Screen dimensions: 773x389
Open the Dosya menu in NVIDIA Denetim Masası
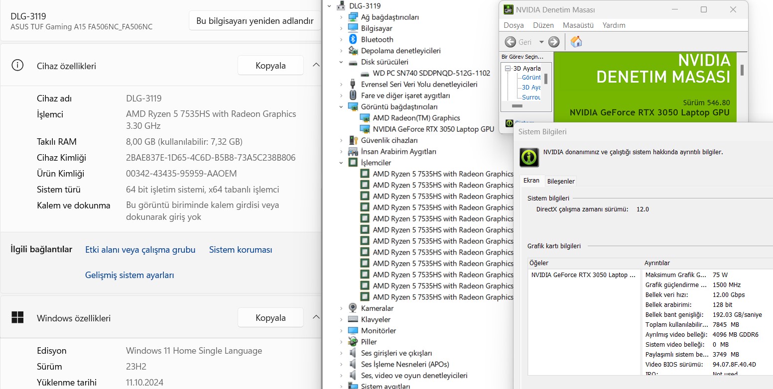coord(514,25)
